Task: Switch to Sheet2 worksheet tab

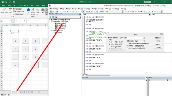Action: (23, 92)
